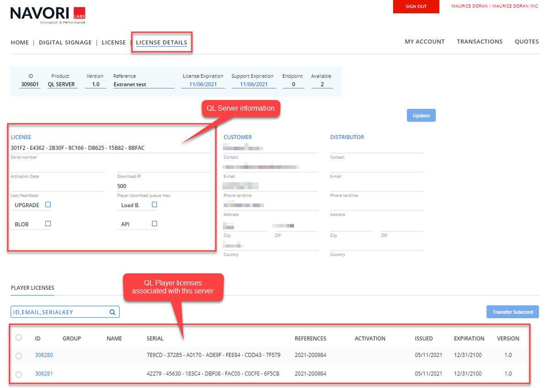Image resolution: width=551 pixels, height=388 pixels.
Task: Click the Version field showing 1.0
Action: (x=95, y=84)
